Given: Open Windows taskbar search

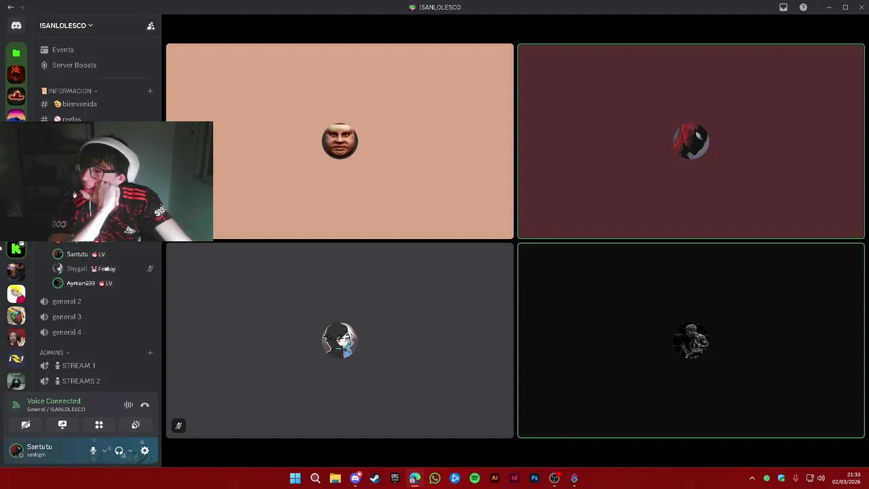Looking at the screenshot, I should click(x=315, y=478).
